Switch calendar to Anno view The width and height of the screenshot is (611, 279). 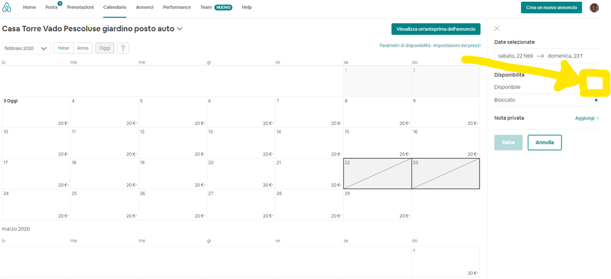83,48
